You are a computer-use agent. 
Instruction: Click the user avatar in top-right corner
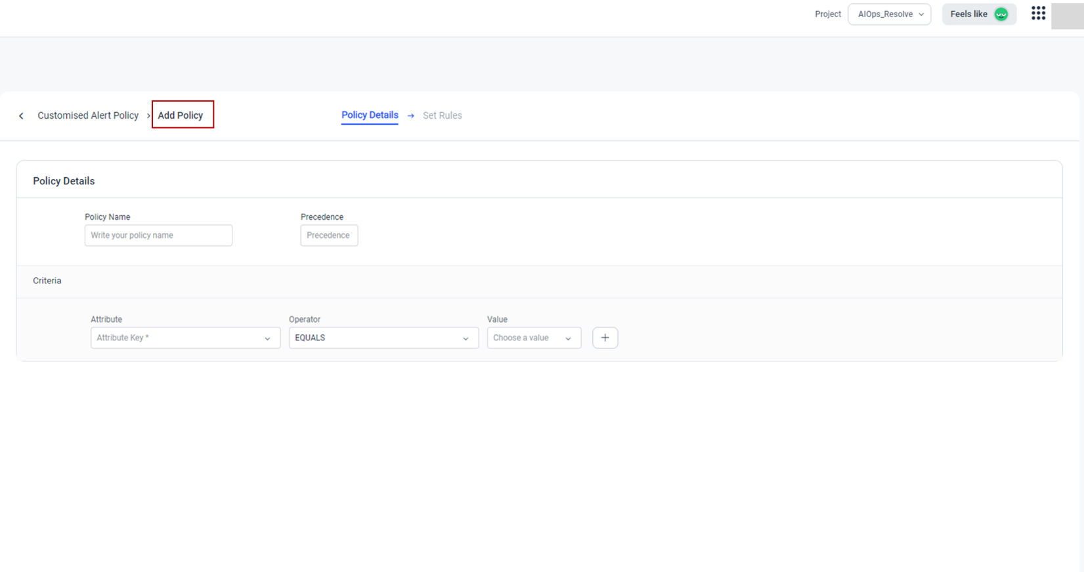pyautogui.click(x=1067, y=15)
